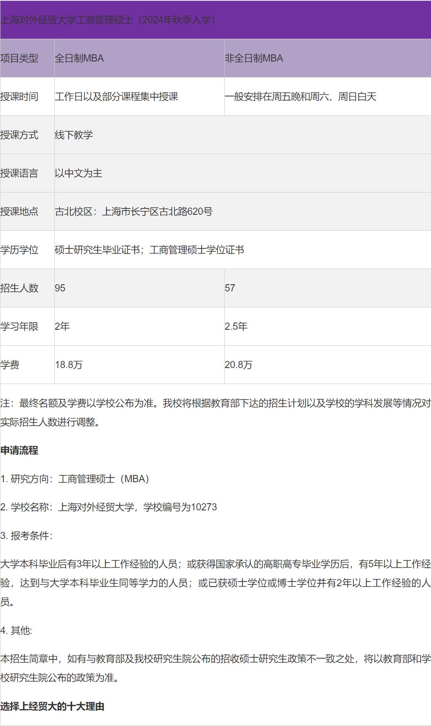
Task: Click the purple table title 上海对外经贸大学工商管理硕士
Action: click(x=108, y=20)
